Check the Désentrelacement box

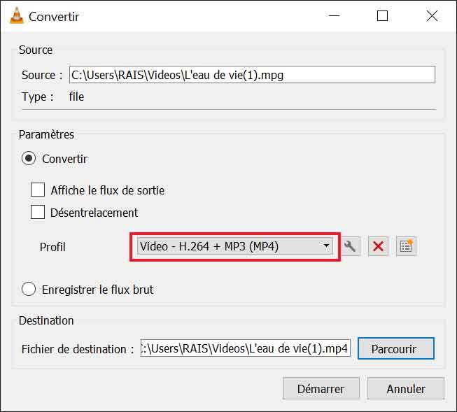click(x=38, y=212)
